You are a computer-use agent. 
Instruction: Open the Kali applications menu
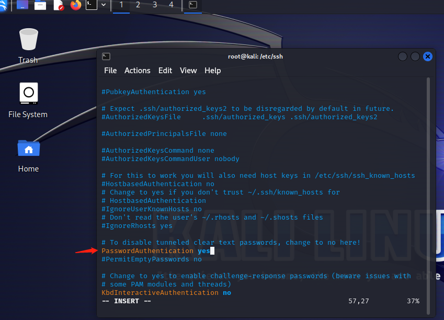click(4, 5)
